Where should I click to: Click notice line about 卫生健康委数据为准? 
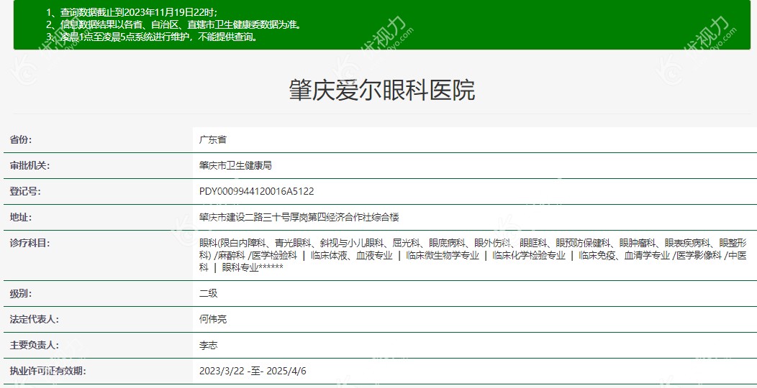tap(175, 25)
